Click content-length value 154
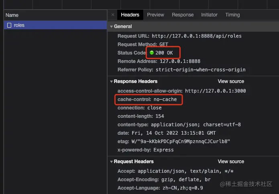279x194 pixels. pos(160,116)
